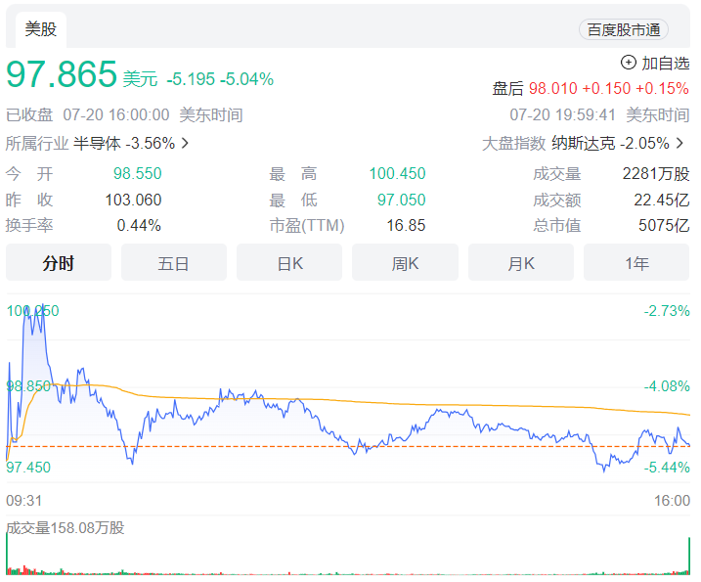Click the 97.865 current price

[x=62, y=73]
